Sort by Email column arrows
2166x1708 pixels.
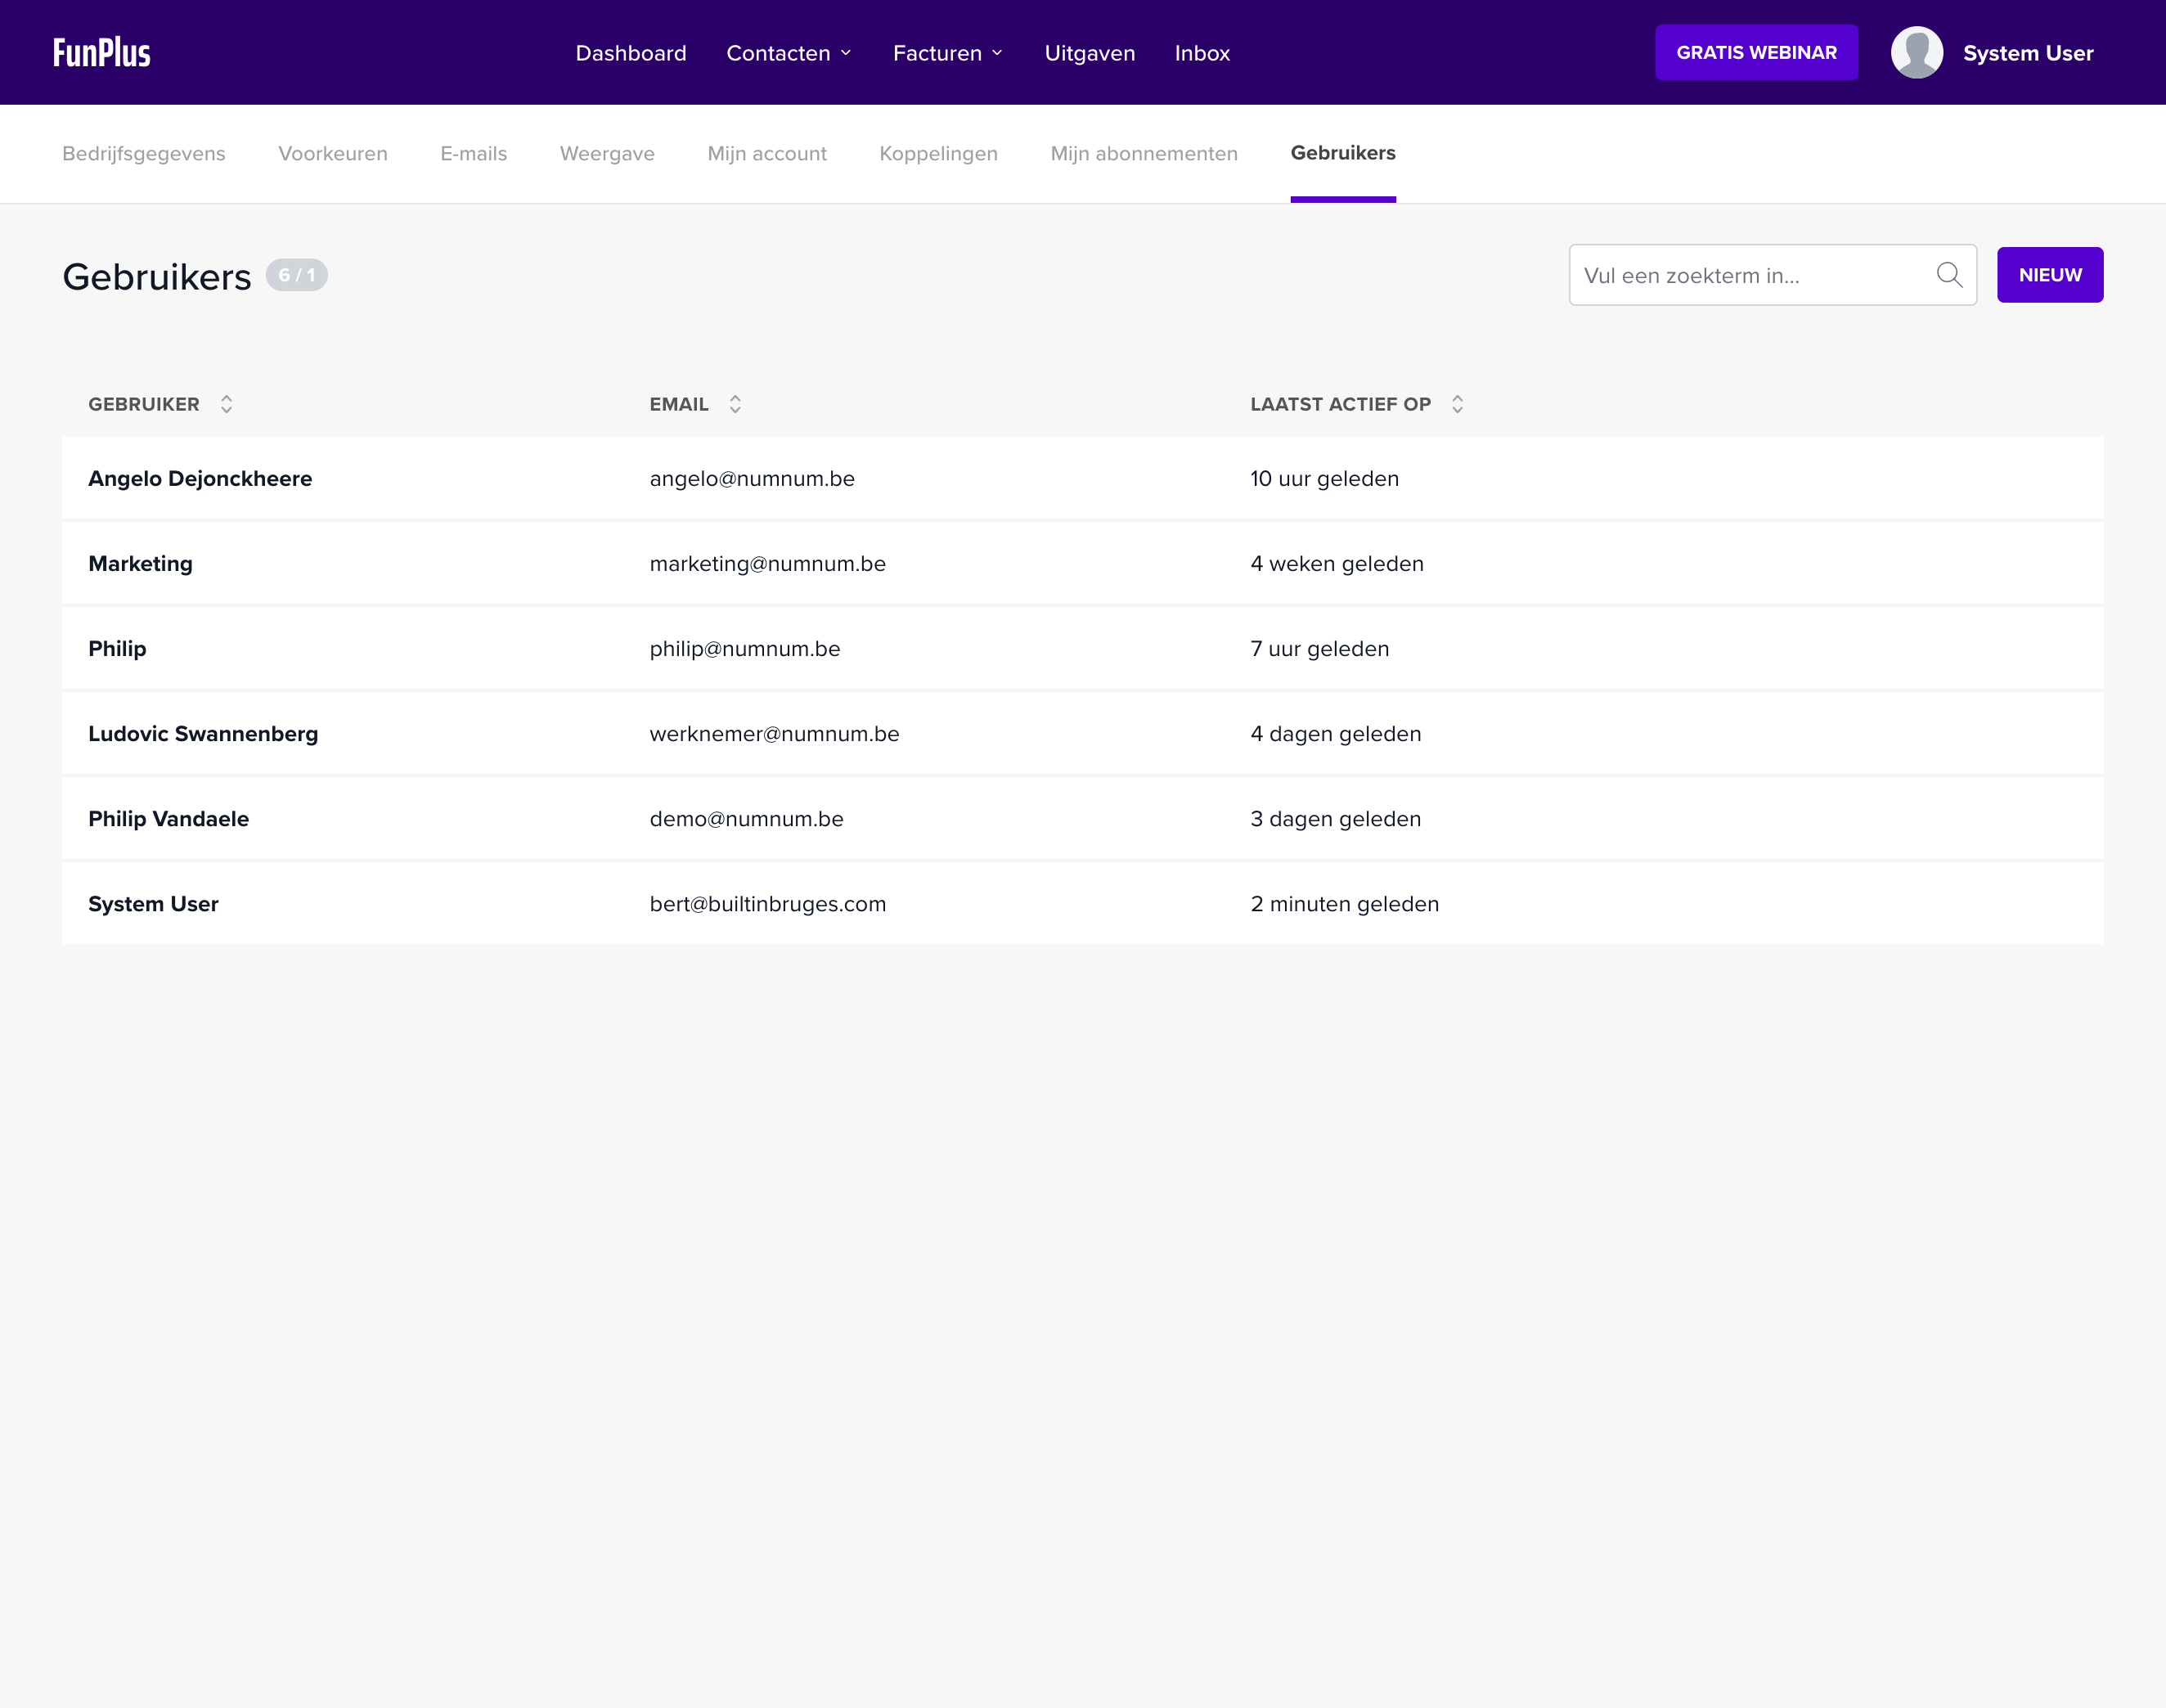coord(735,404)
